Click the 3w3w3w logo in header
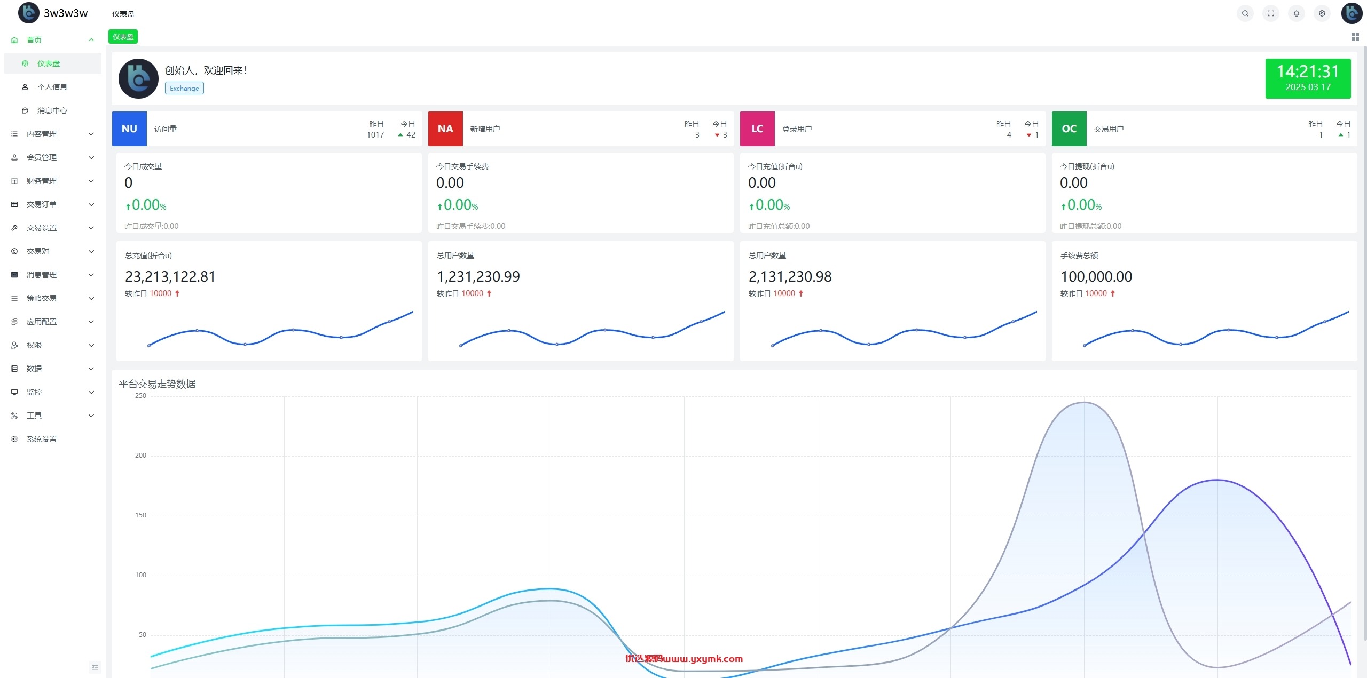The image size is (1367, 678). tap(29, 13)
